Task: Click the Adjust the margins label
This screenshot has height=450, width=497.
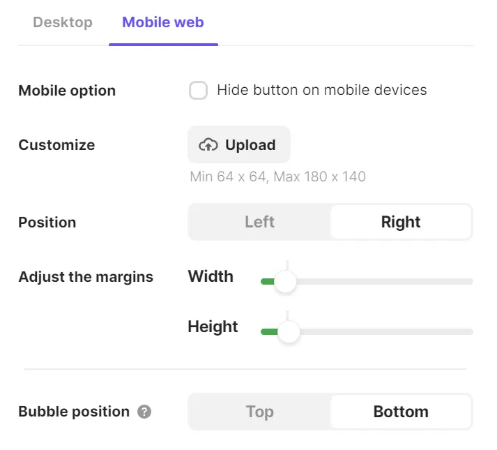Action: click(86, 276)
